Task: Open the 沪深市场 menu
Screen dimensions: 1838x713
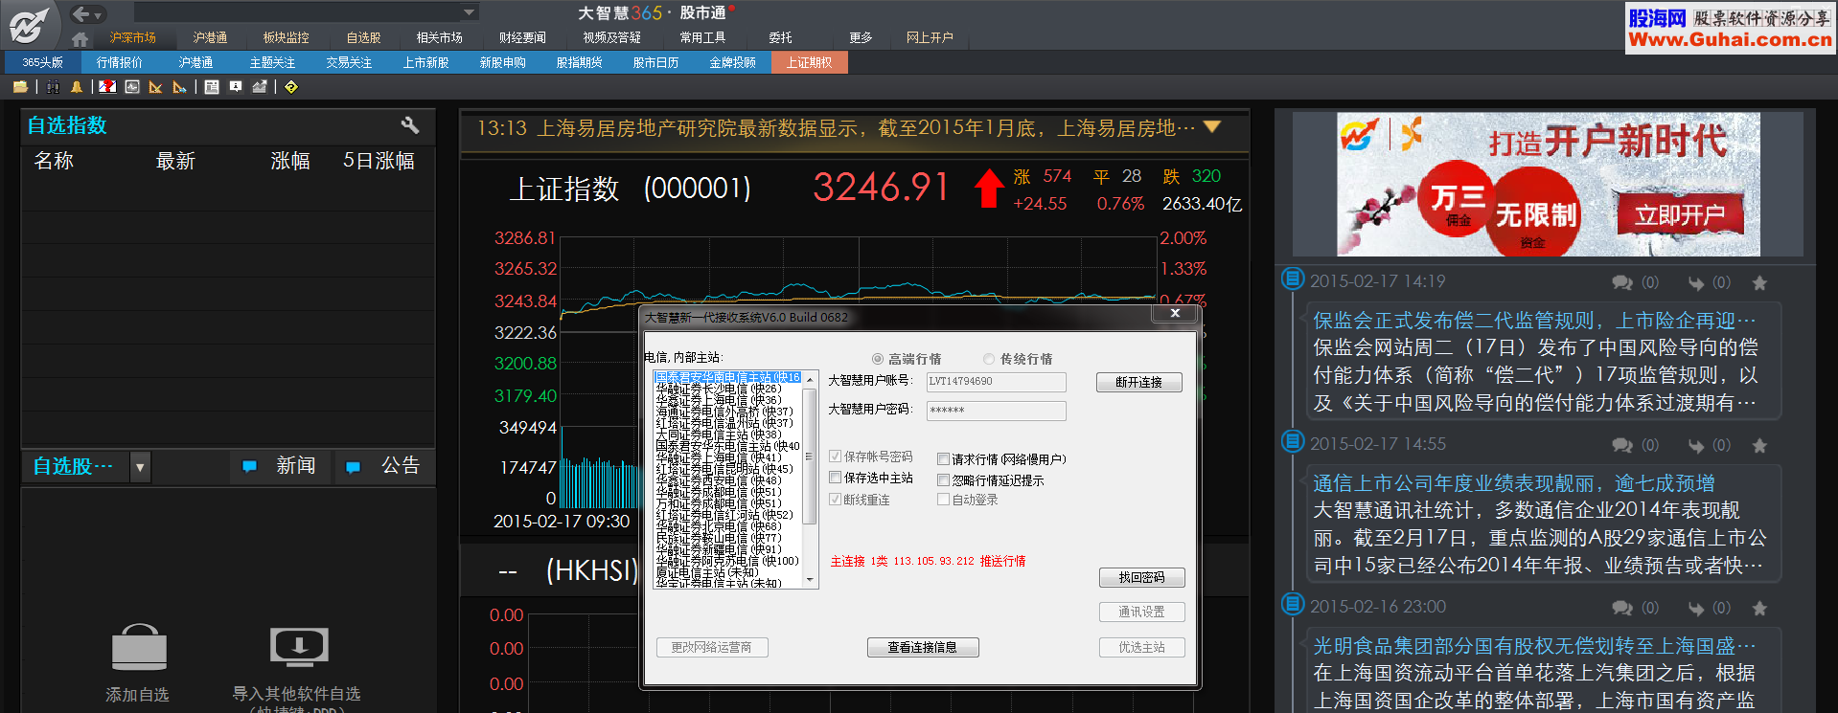Action: pos(132,37)
